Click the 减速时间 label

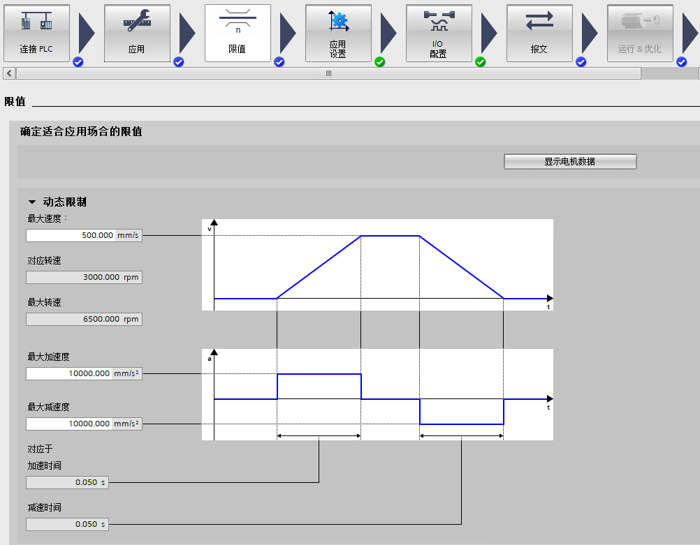(44, 507)
